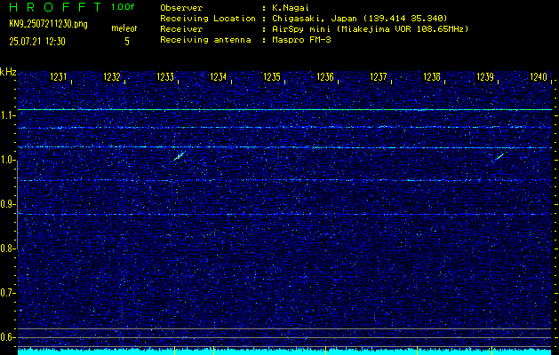Click the HROFFT title text

click(55, 7)
